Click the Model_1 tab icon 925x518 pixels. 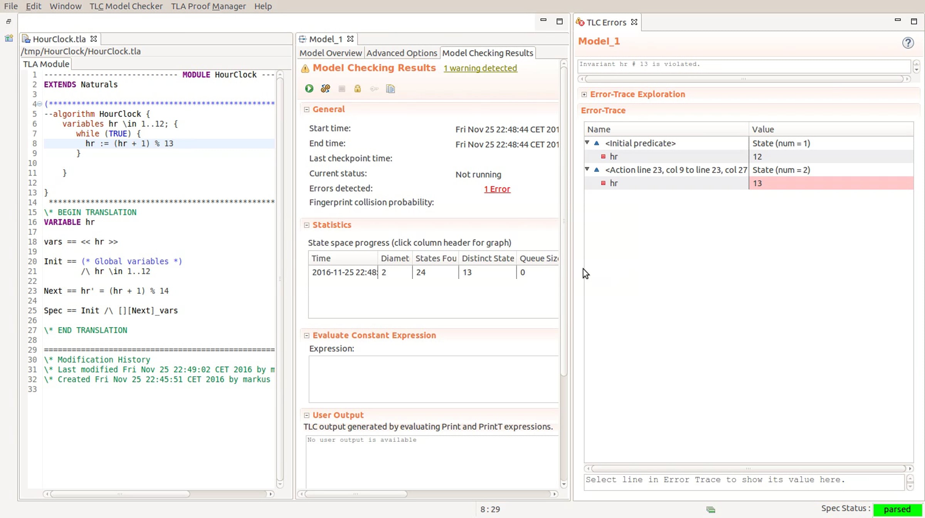[303, 39]
